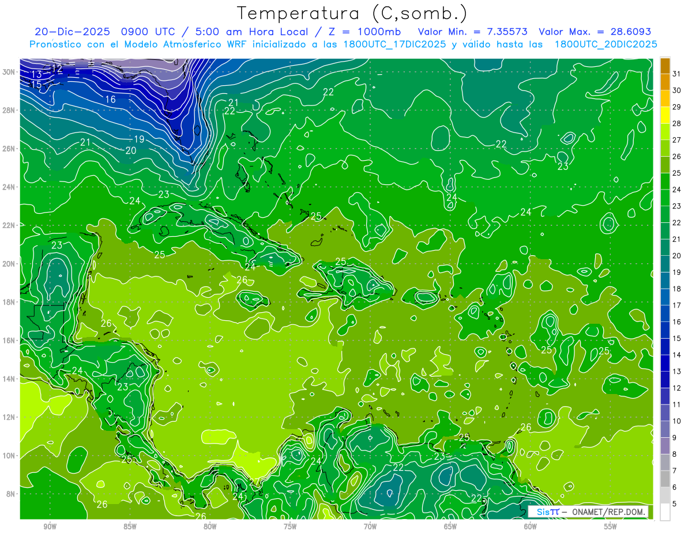Click "1800UTC_20DIC2025" valid-until time text

605,44
